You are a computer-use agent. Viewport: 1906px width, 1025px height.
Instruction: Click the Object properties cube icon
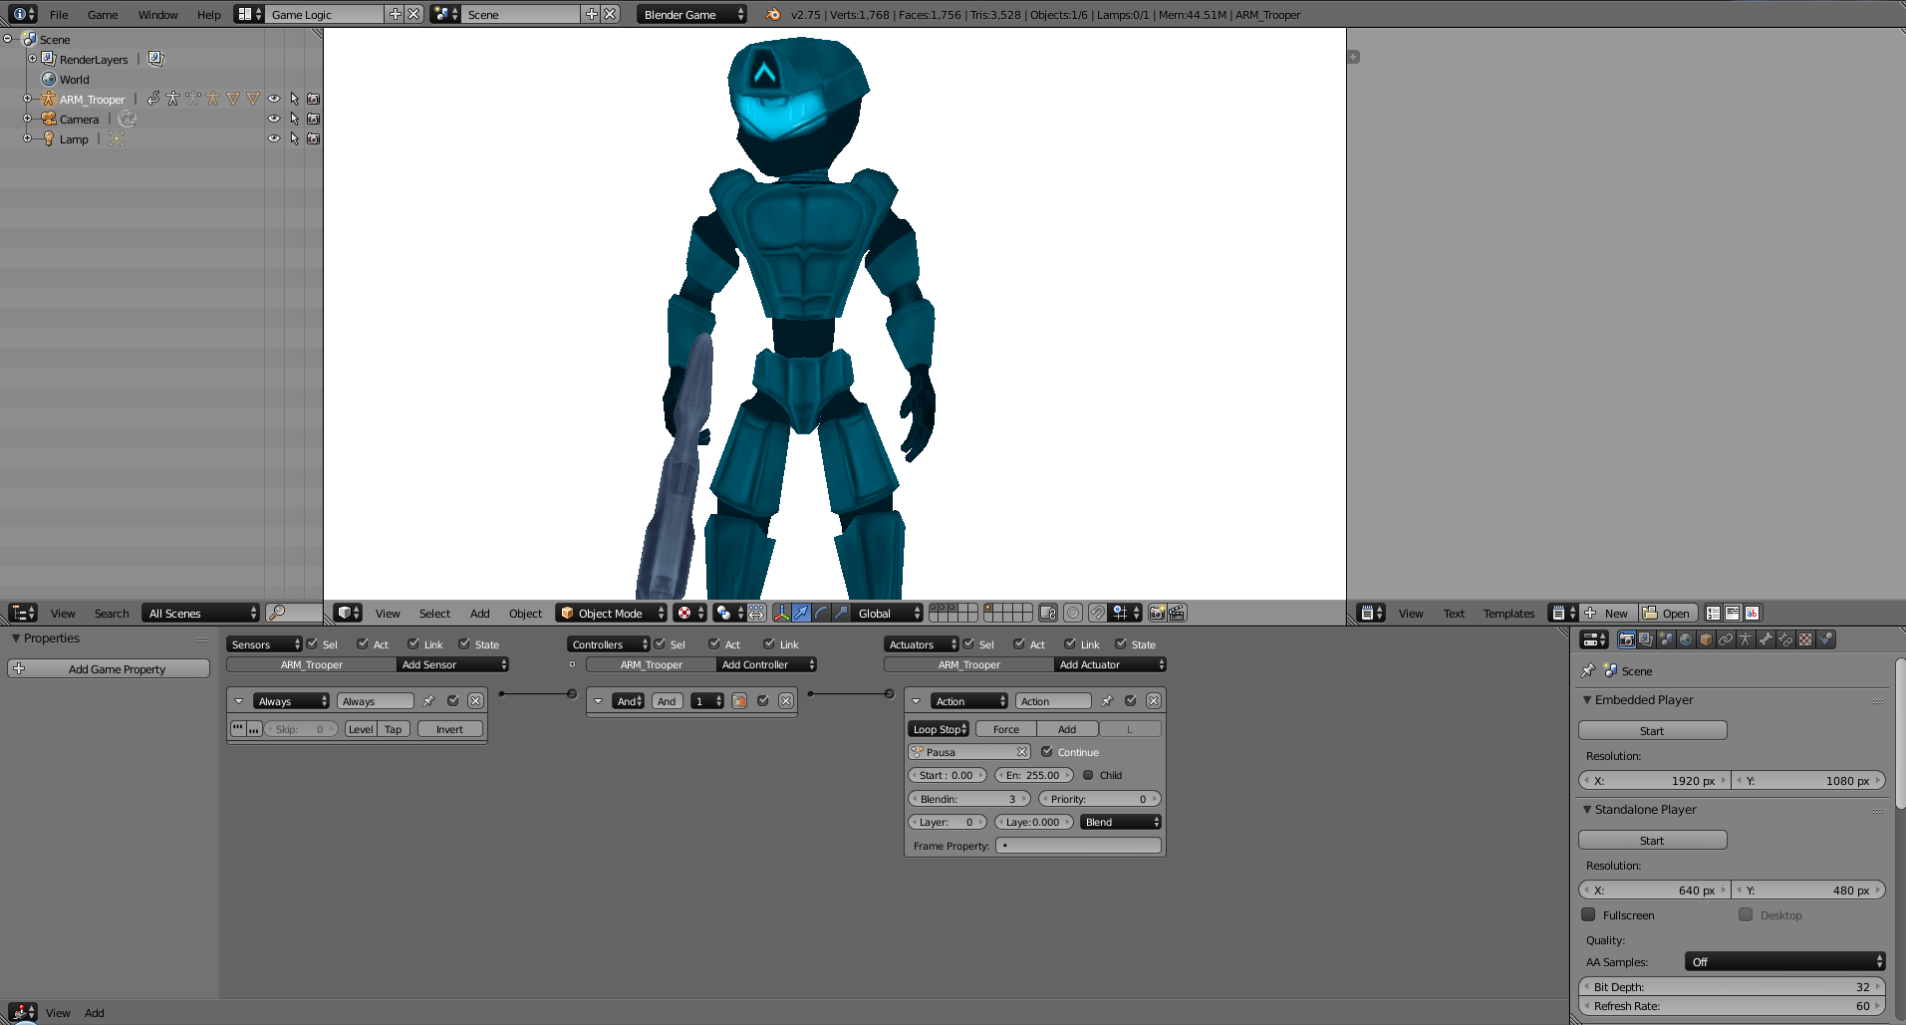(1706, 640)
